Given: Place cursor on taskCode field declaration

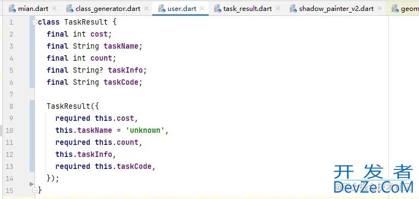Looking at the screenshot, I should point(121,82).
